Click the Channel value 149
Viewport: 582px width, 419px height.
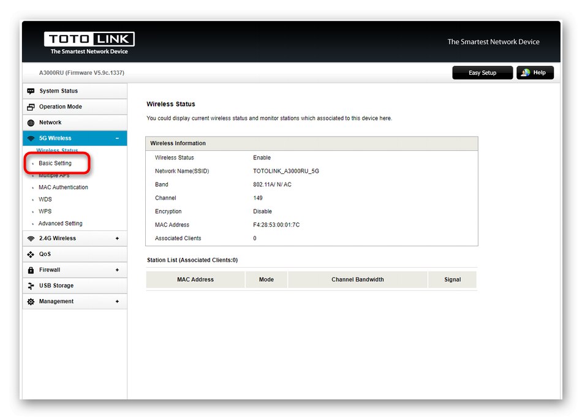click(258, 198)
